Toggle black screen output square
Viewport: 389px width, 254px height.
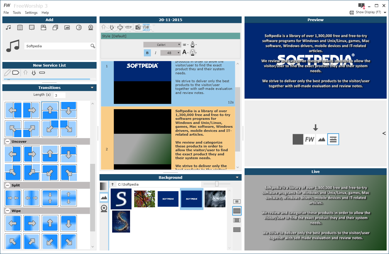(x=298, y=139)
